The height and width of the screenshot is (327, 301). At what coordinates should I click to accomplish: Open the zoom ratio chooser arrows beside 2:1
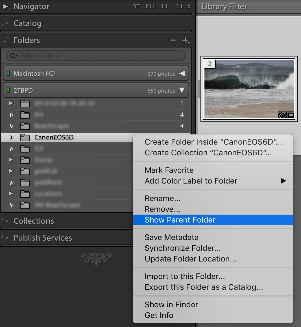(x=189, y=6)
